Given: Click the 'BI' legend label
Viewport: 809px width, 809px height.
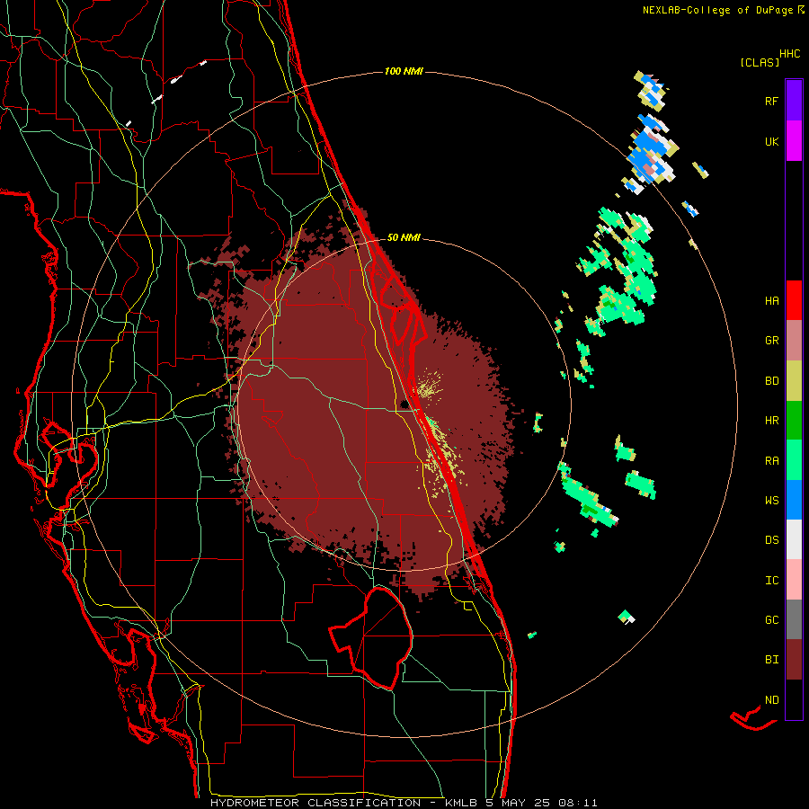Looking at the screenshot, I should tap(771, 660).
